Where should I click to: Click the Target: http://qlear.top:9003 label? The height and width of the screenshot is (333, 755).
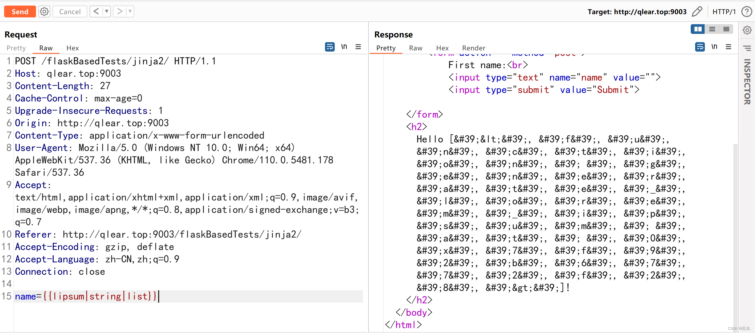(x=637, y=11)
